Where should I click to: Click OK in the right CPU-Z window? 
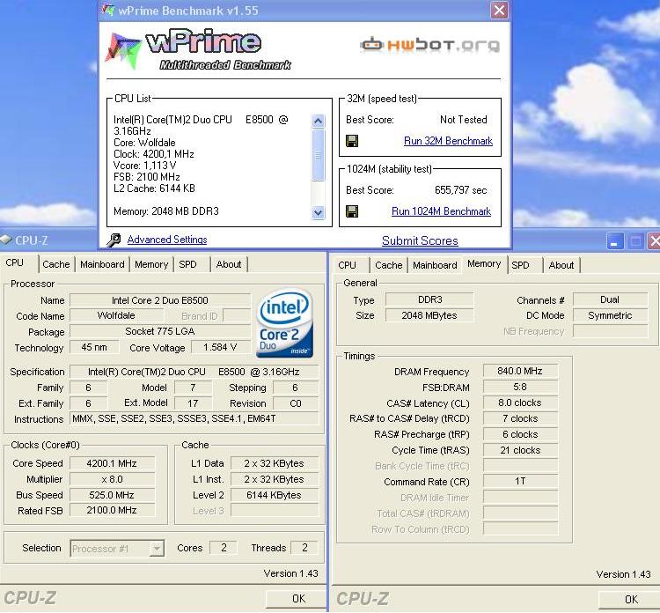[629, 600]
